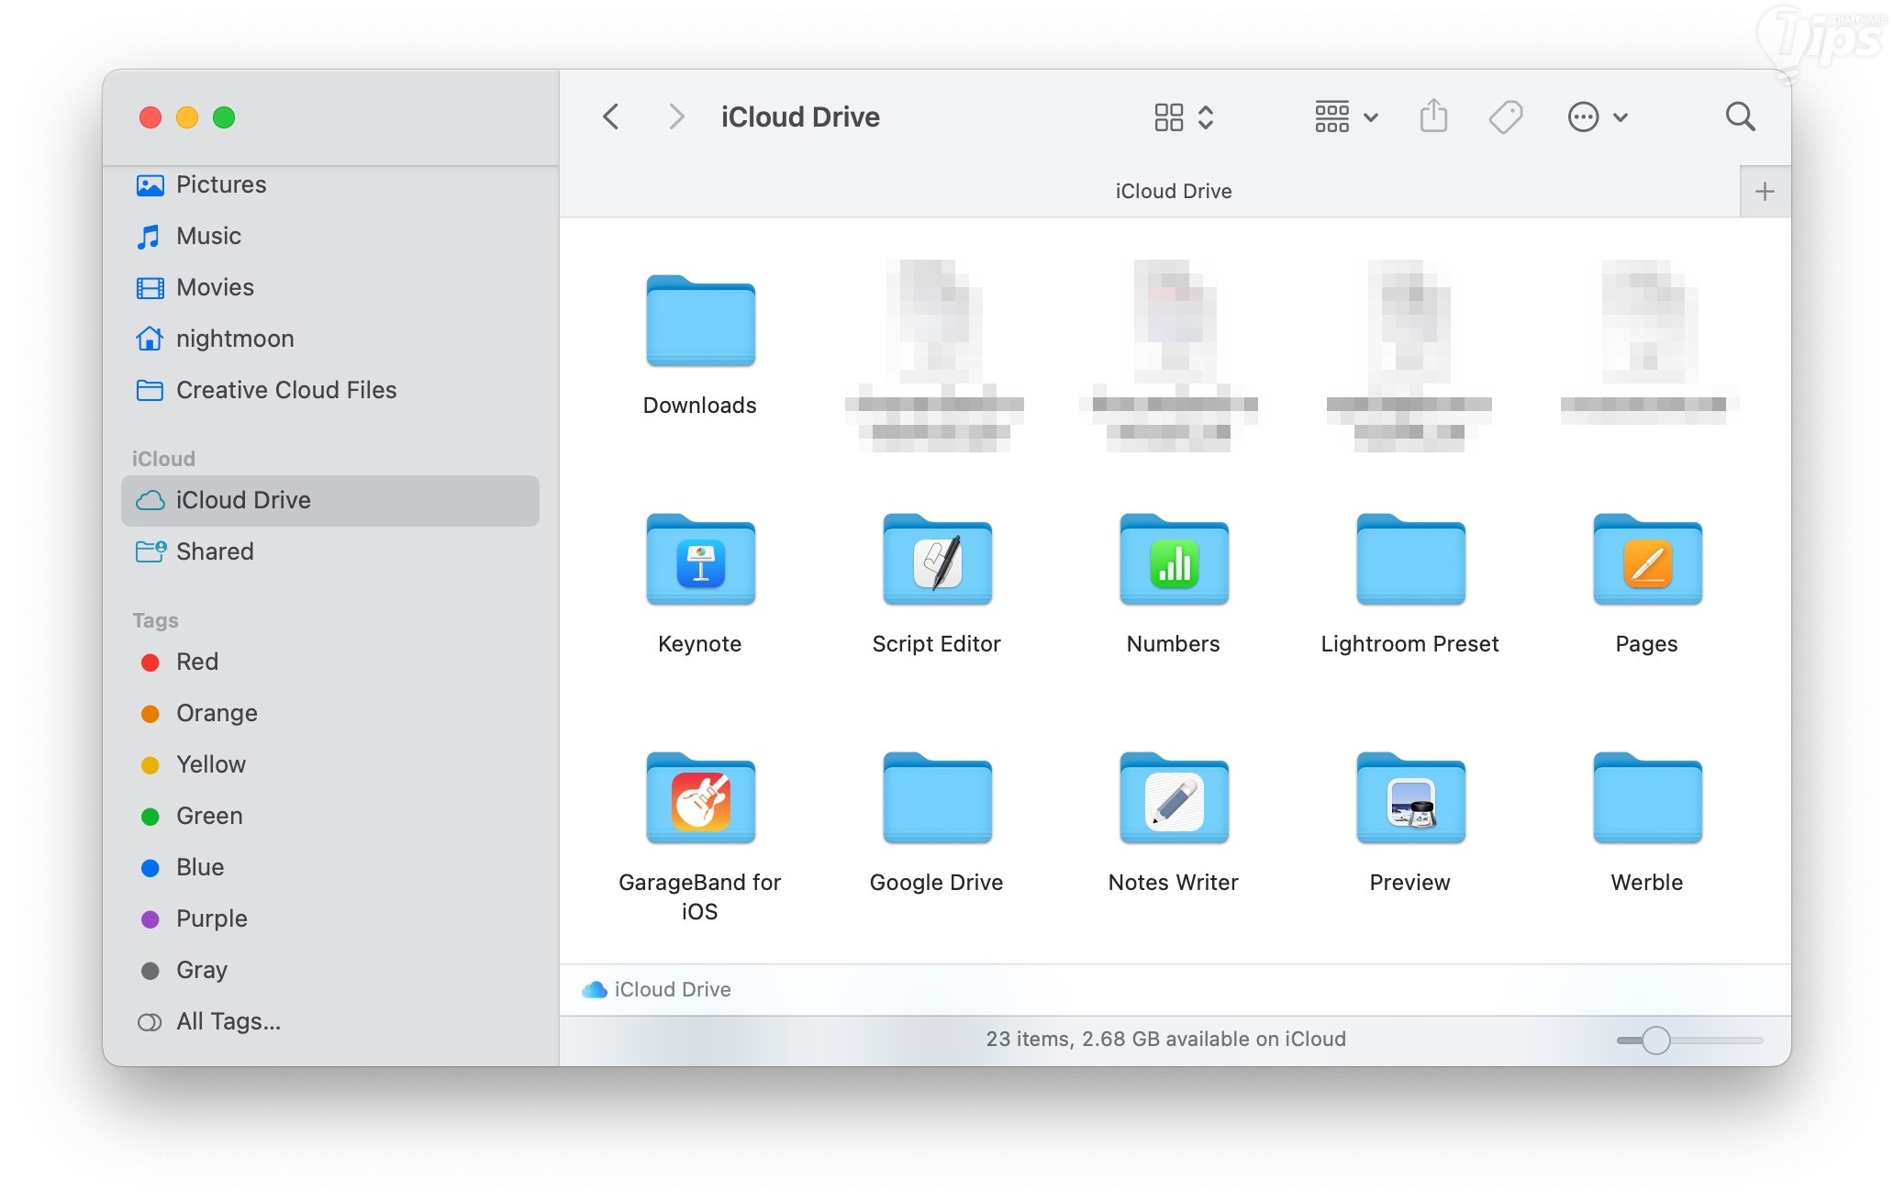Screen dimensions: 1894x1202
Task: Open Creative Cloud Files in sidebar
Action: click(x=285, y=390)
